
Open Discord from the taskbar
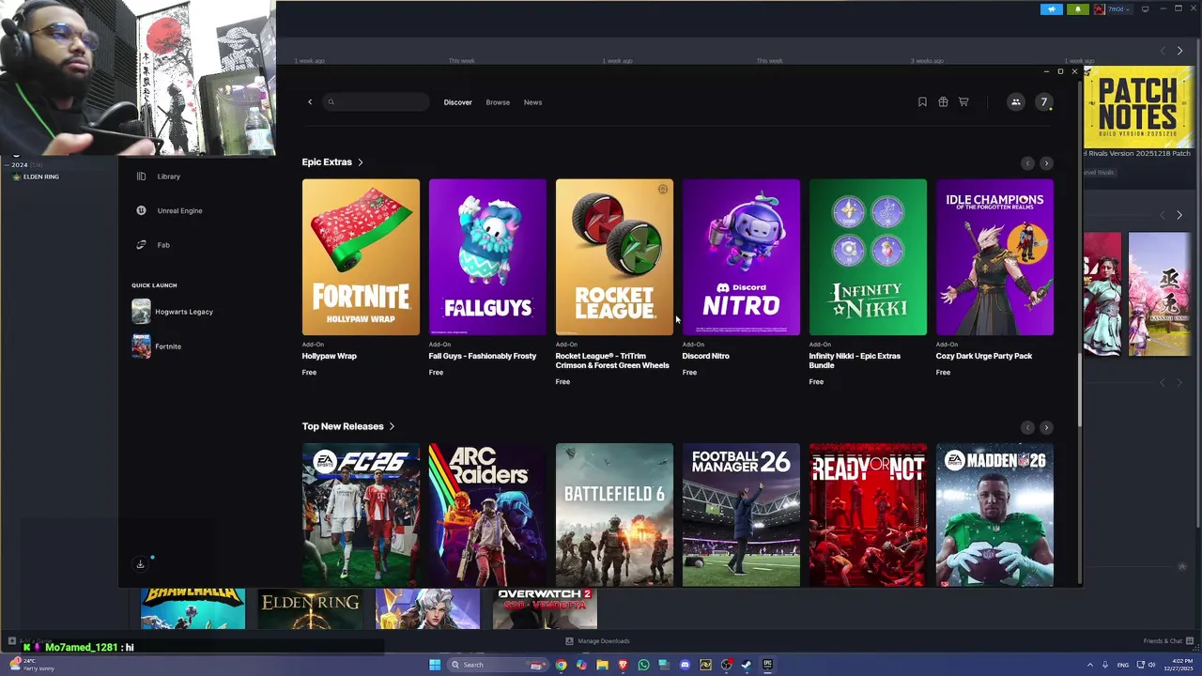click(x=685, y=665)
